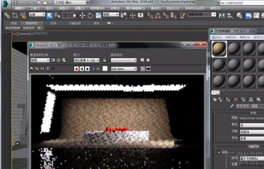Clone the rendered frame window
The image size is (264, 169).
coord(42,68)
